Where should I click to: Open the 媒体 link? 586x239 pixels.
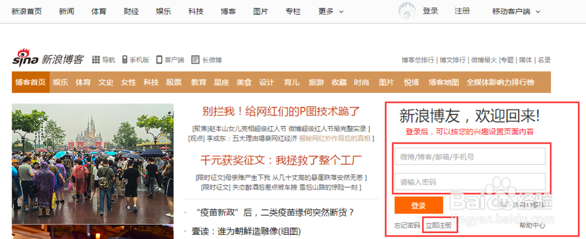click(525, 60)
